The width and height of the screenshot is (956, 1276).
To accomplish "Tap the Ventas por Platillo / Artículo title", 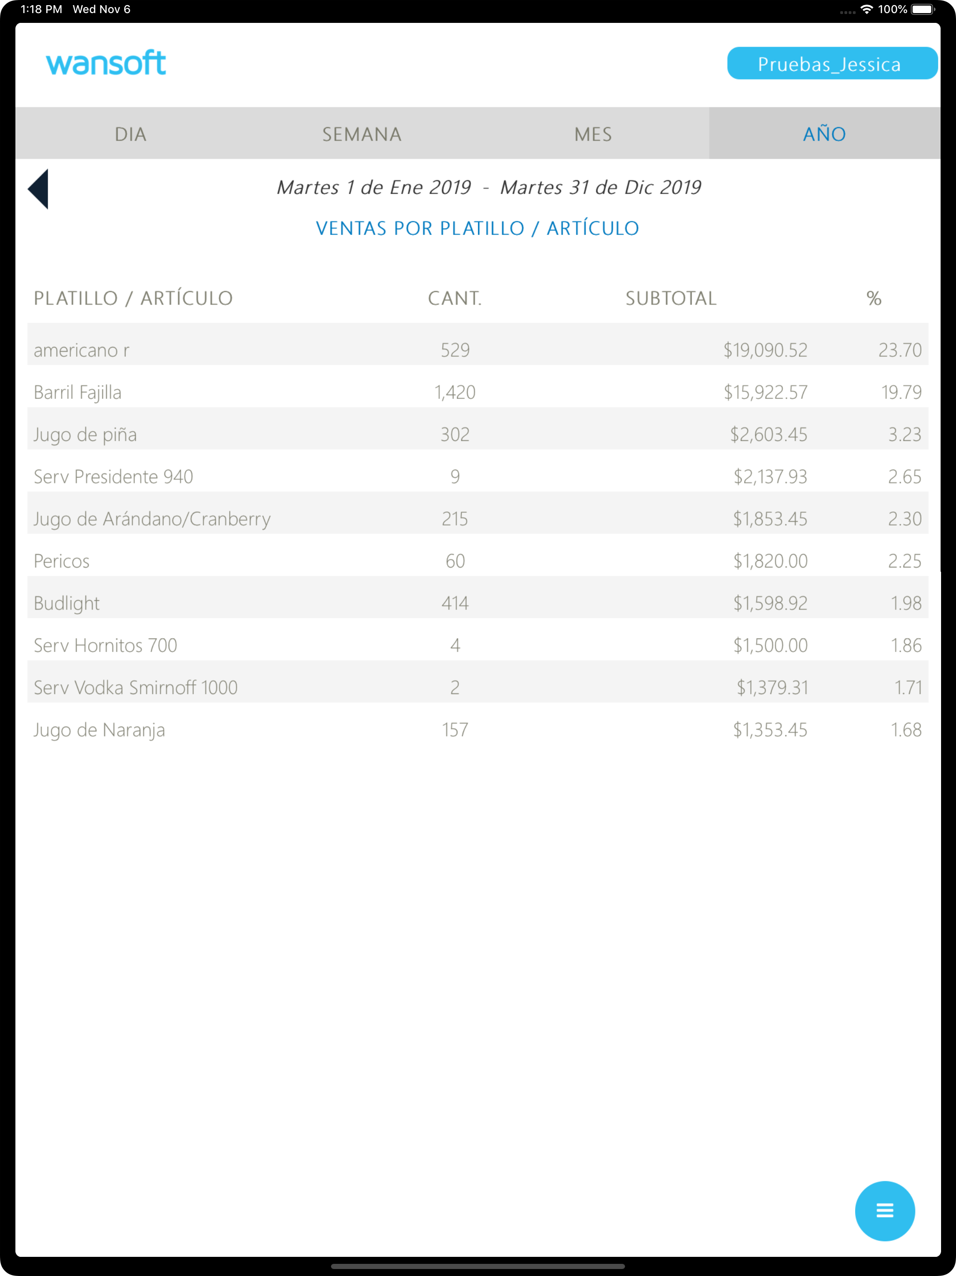I will tap(478, 228).
